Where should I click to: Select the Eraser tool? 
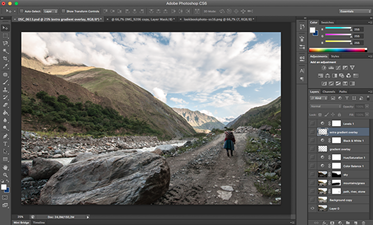(5, 105)
